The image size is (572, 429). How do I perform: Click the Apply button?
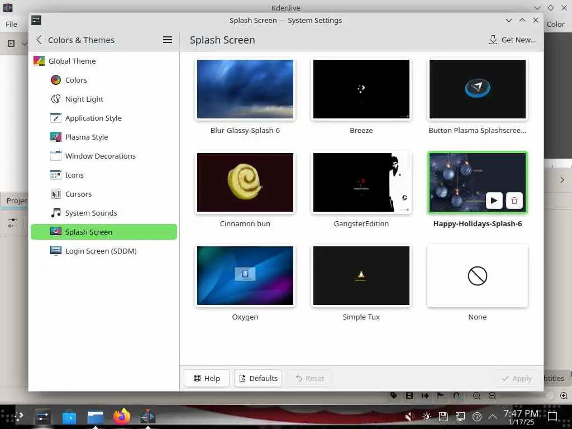pos(517,378)
